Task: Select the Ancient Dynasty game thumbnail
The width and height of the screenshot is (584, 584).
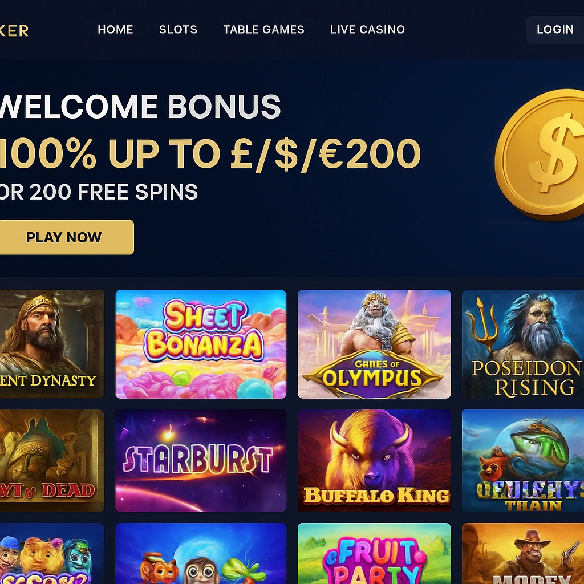Action: pyautogui.click(x=52, y=344)
